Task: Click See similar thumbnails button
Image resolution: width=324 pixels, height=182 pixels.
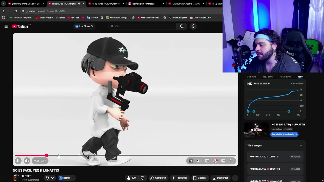Action: point(284,134)
